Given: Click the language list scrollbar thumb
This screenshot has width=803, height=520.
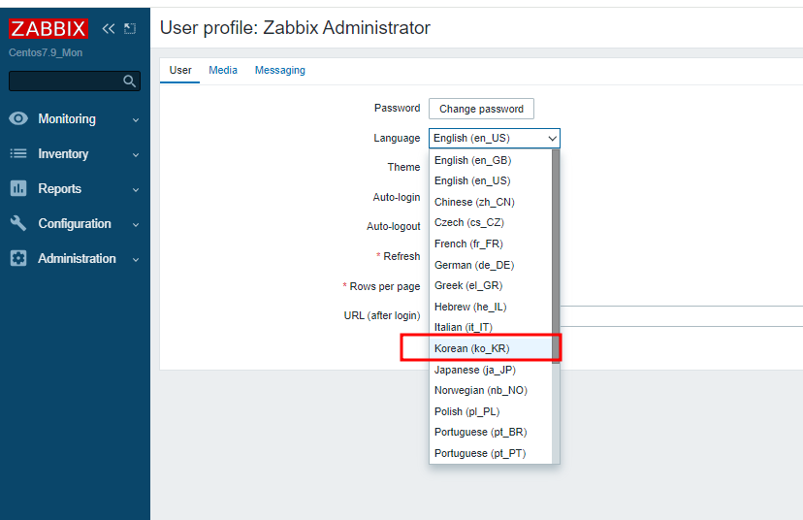Looking at the screenshot, I should 556,256.
